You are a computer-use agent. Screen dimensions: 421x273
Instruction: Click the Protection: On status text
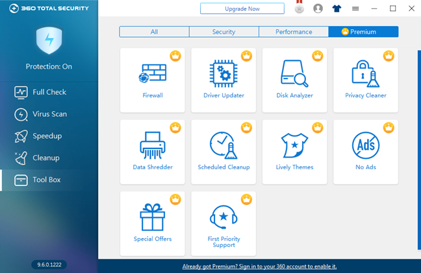point(49,66)
